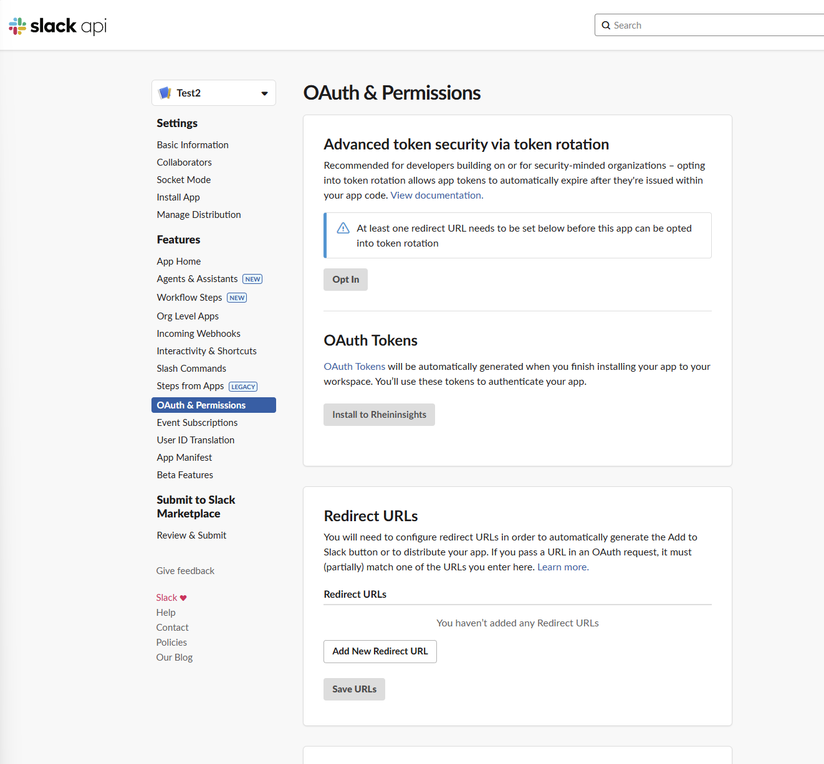The image size is (824, 764).
Task: Click the OAuth Tokens hyperlink
Action: pyautogui.click(x=355, y=367)
